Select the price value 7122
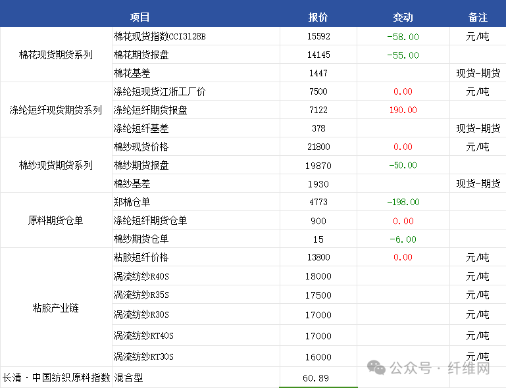The image size is (506, 388). [318, 110]
